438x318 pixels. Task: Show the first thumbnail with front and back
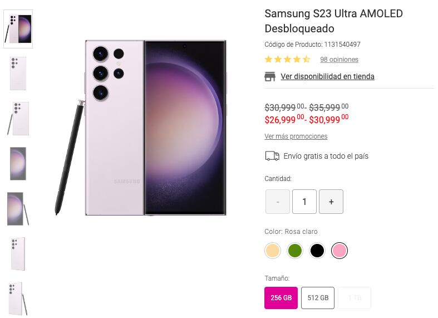(x=18, y=29)
